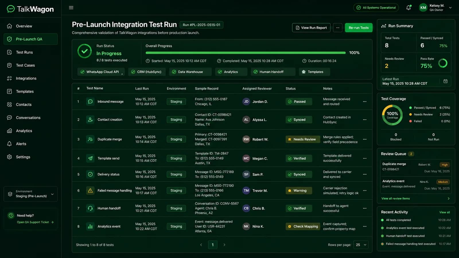Toggle the Templates integration filter chip

pos(314,72)
